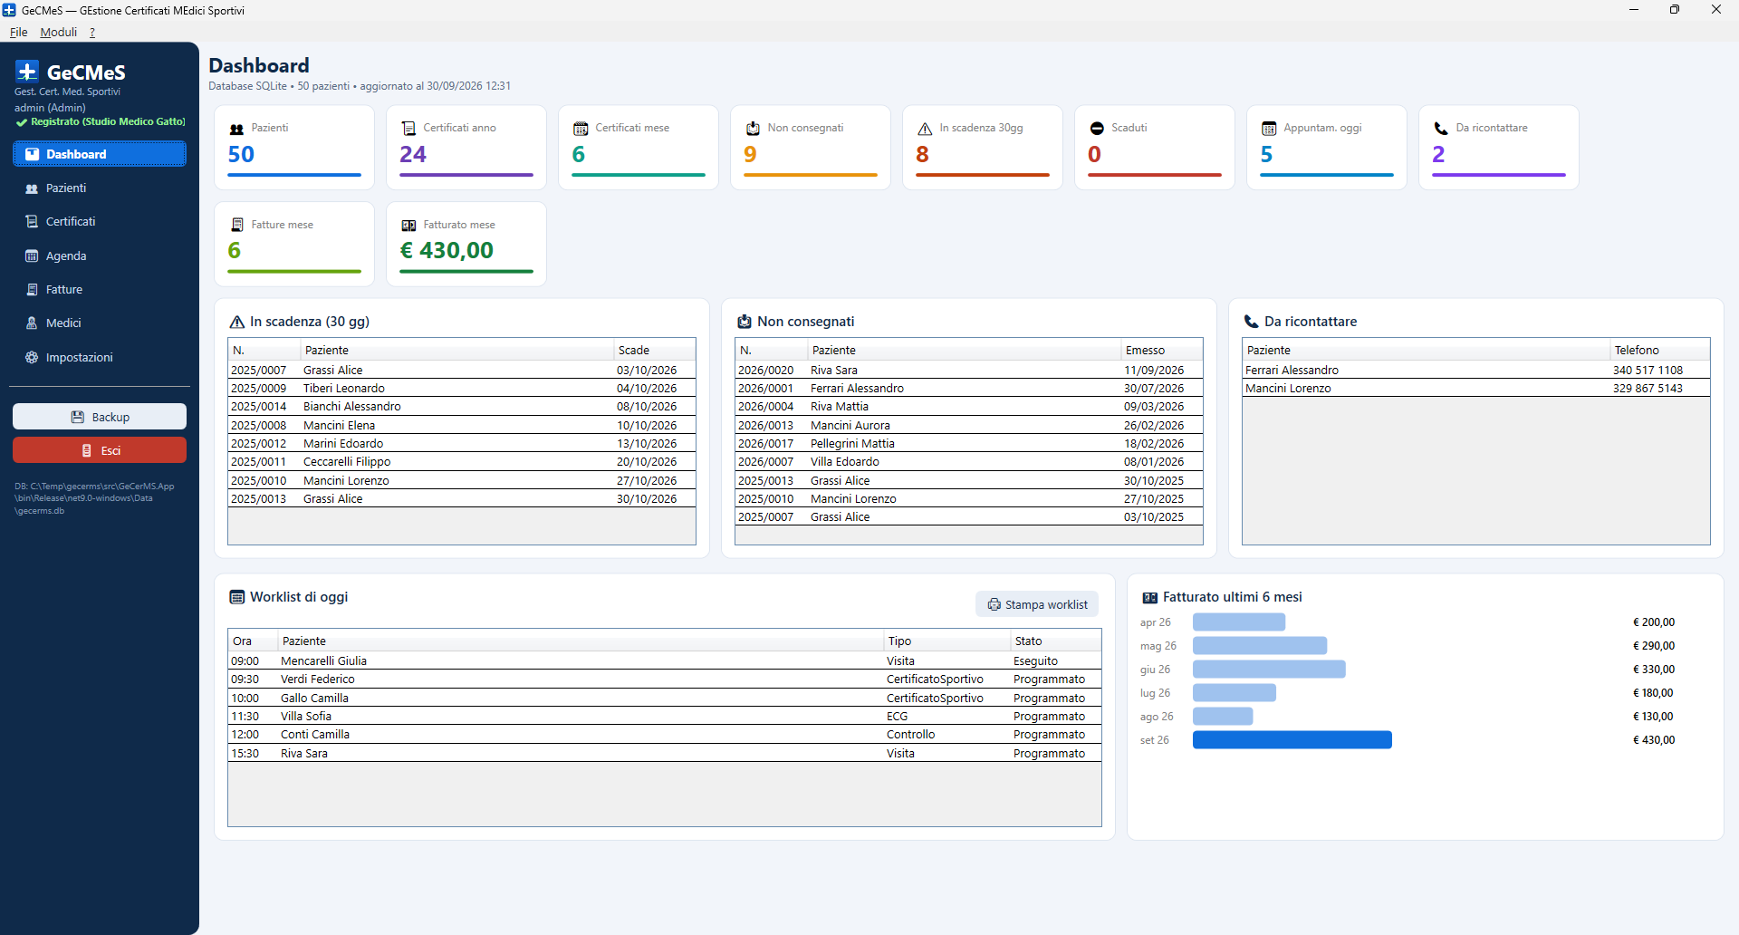Open the Moduli menu

point(59,32)
